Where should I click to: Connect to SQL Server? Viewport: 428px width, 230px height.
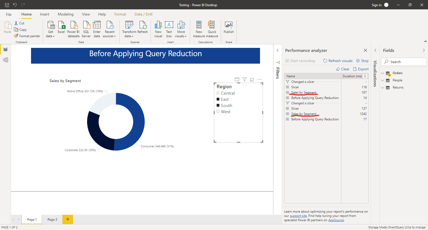click(x=86, y=29)
